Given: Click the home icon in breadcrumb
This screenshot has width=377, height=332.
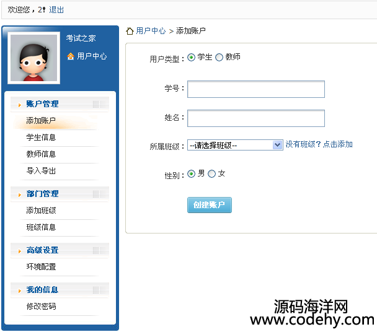Looking at the screenshot, I should tap(130, 31).
